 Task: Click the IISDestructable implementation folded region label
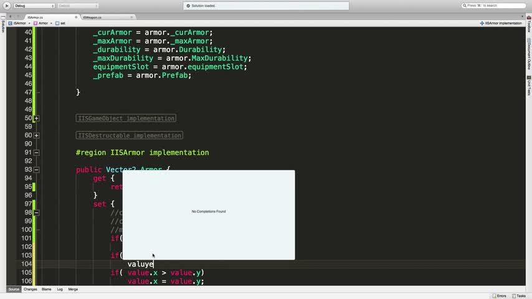click(130, 135)
